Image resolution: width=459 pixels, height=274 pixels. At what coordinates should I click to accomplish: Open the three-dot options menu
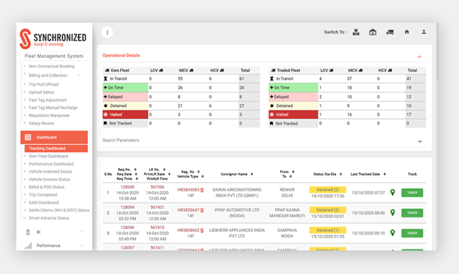click(107, 33)
